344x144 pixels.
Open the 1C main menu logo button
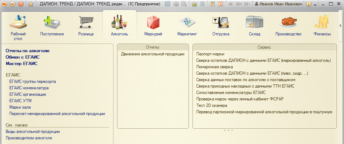click(x=4, y=4)
